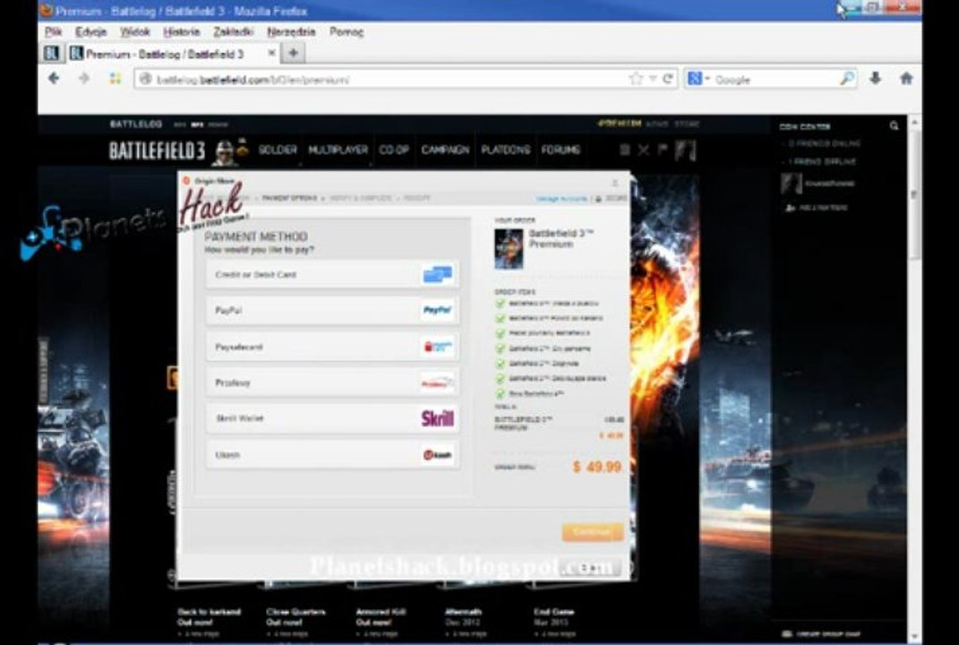The width and height of the screenshot is (959, 645).
Task: Open the FORUMS nav section
Action: point(561,150)
